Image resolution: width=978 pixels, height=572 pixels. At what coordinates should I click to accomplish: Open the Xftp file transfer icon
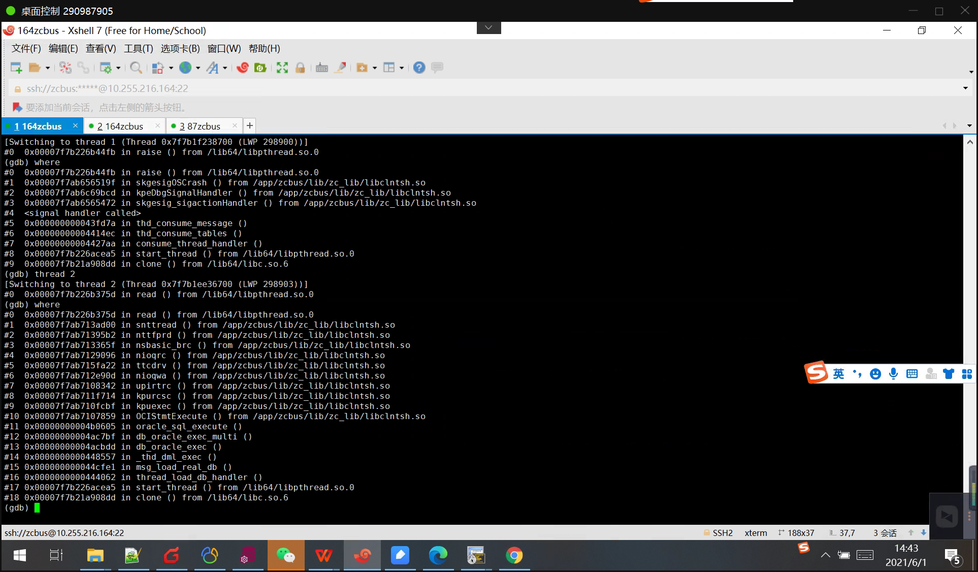(260, 68)
